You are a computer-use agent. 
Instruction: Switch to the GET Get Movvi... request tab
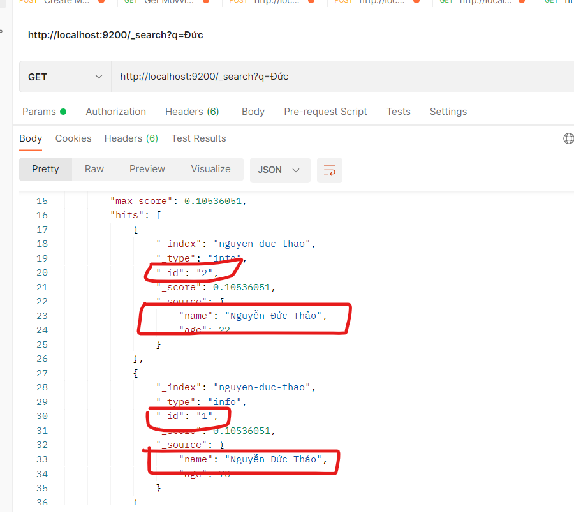point(166,2)
